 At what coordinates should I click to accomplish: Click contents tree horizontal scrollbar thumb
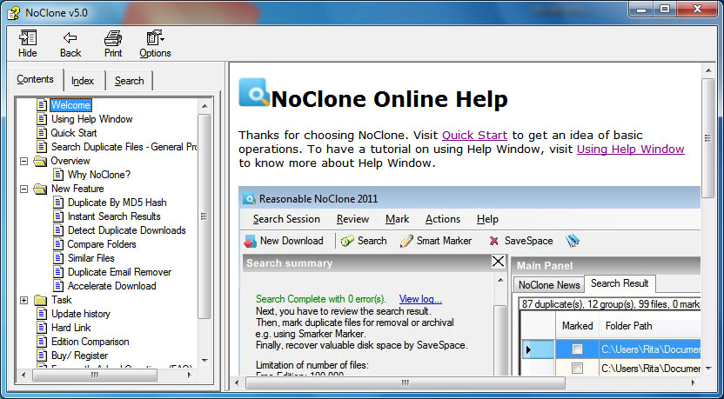(95, 375)
